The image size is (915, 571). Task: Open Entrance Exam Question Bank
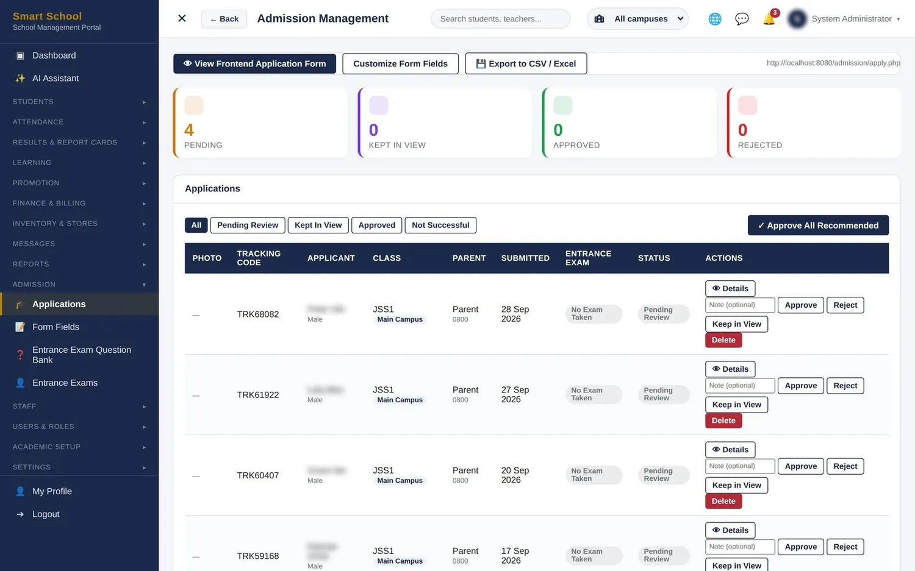pyautogui.click(x=79, y=355)
